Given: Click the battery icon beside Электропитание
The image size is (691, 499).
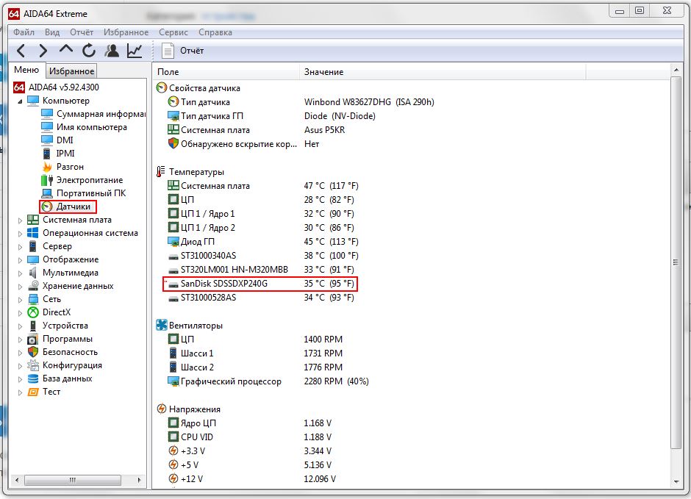Looking at the screenshot, I should click(47, 180).
